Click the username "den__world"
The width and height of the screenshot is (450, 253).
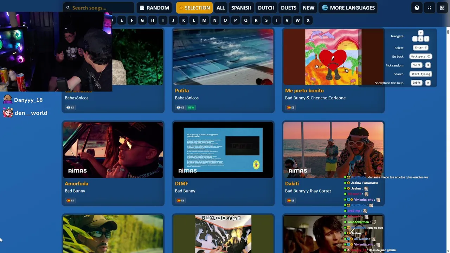31,113
